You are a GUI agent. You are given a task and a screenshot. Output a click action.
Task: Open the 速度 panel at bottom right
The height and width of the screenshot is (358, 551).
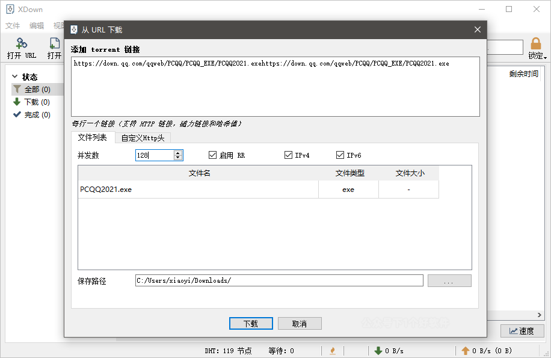click(x=522, y=330)
